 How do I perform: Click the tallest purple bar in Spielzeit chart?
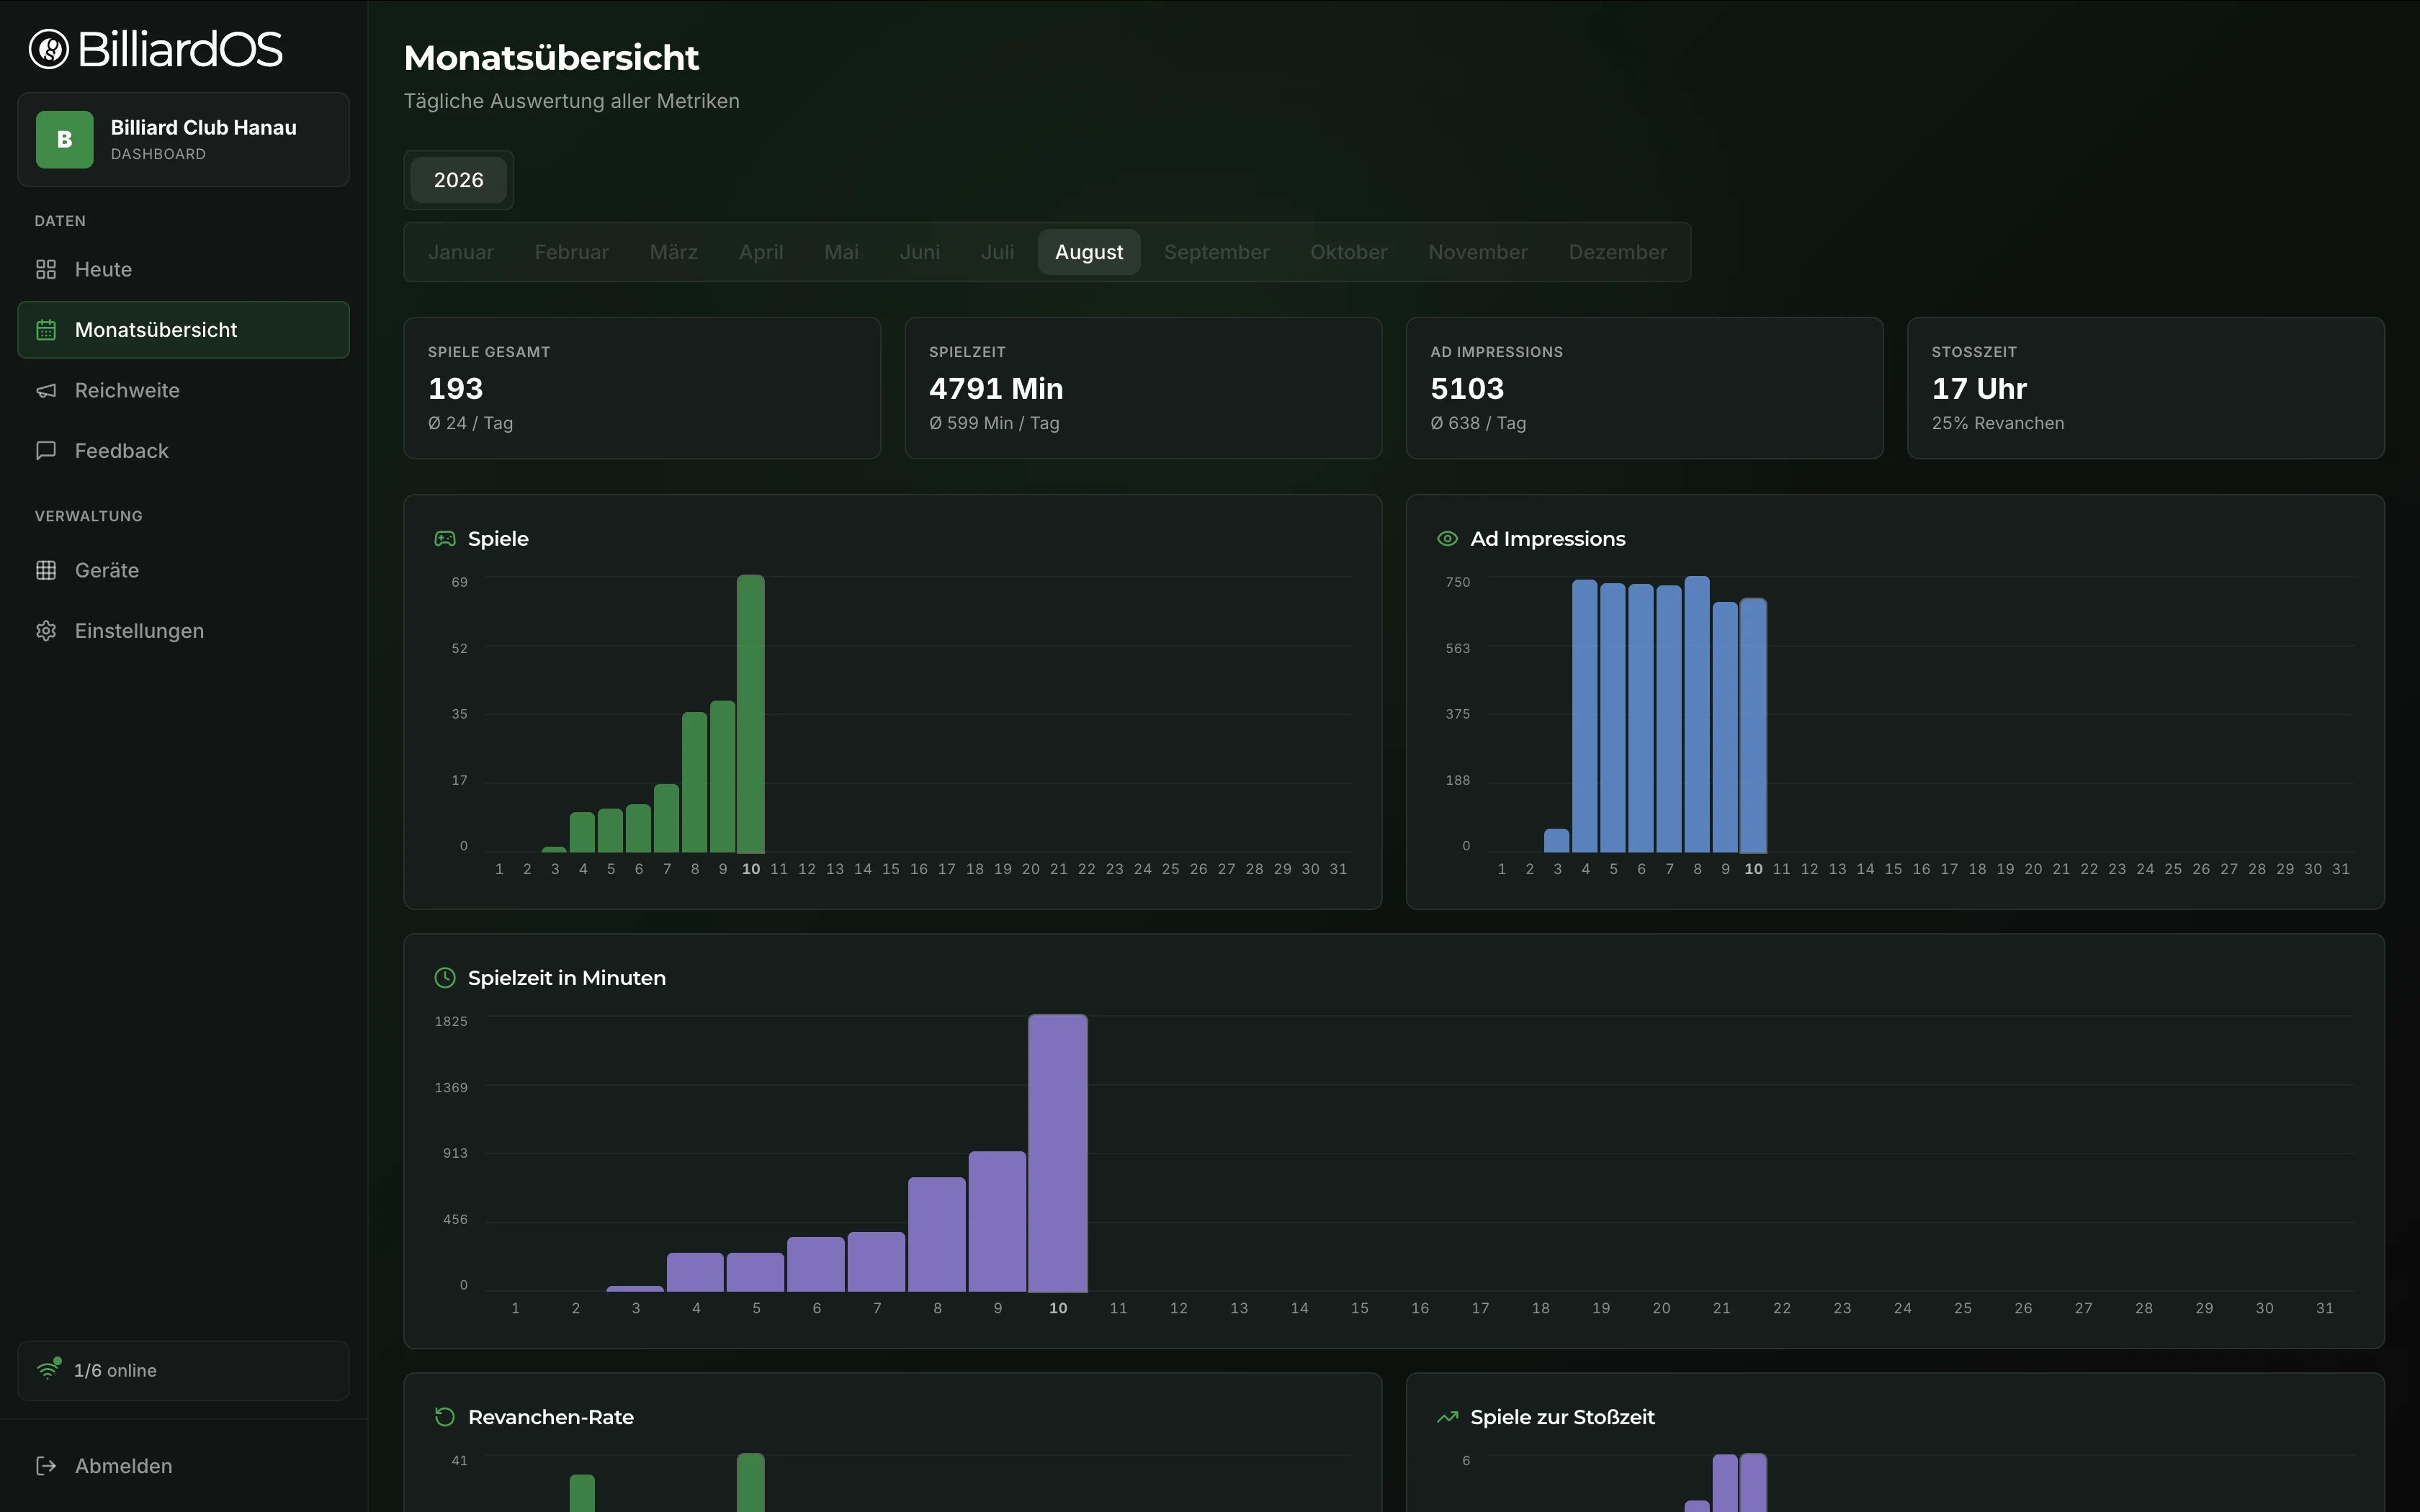[1058, 1153]
